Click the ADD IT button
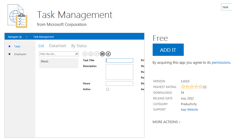The image size is (232, 140). (168, 50)
